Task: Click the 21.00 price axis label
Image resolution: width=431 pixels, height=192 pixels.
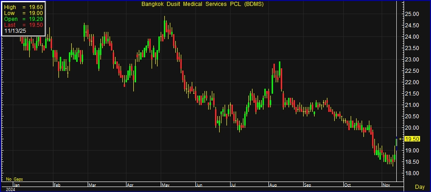Action: [x=412, y=105]
